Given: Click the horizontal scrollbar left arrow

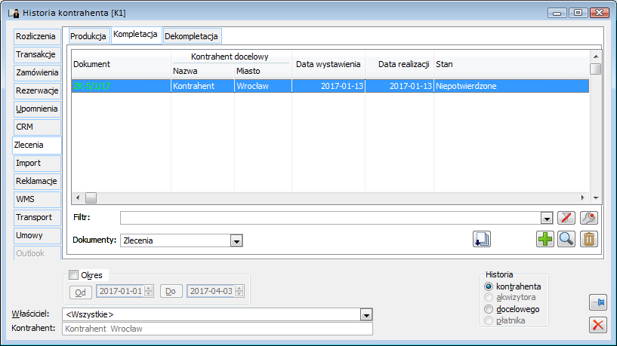Looking at the screenshot, I should 78,198.
